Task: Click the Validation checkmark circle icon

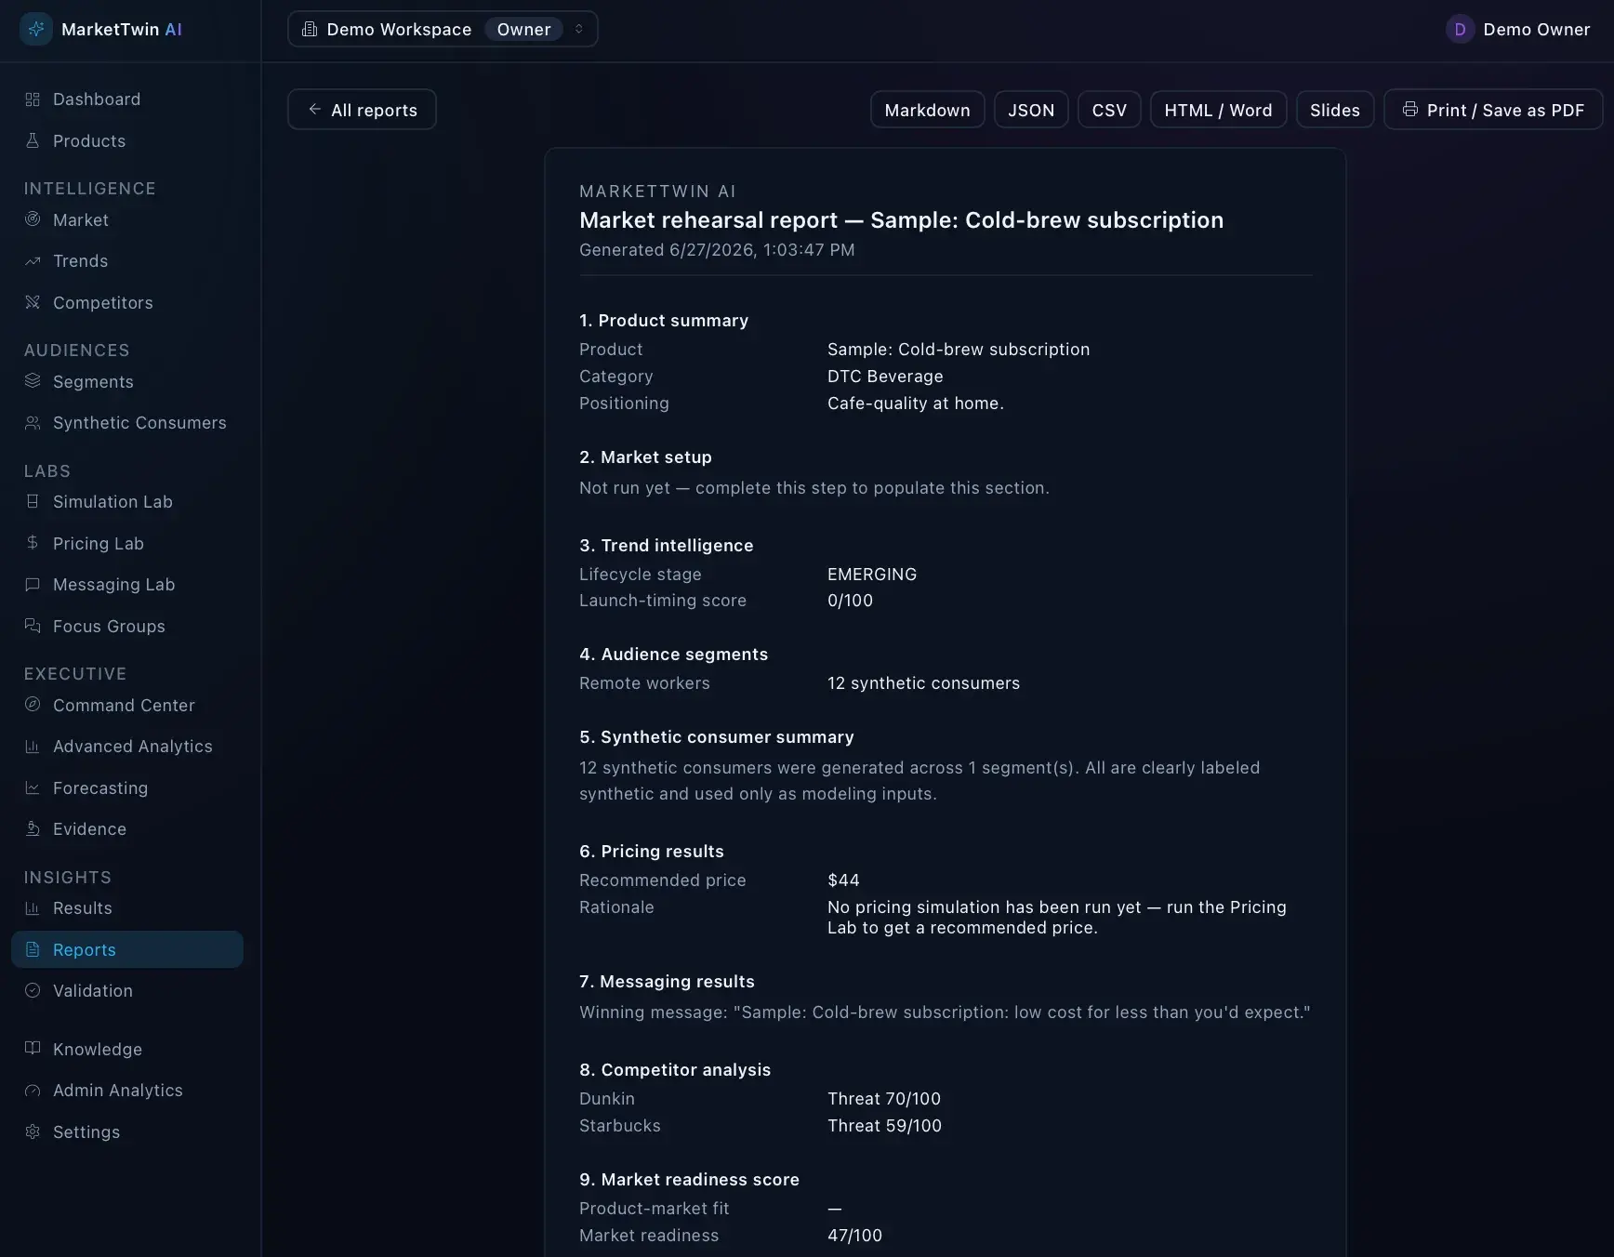Action: pyautogui.click(x=33, y=991)
